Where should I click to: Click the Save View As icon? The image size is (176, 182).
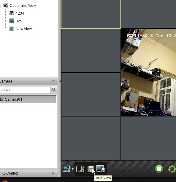click(x=101, y=169)
